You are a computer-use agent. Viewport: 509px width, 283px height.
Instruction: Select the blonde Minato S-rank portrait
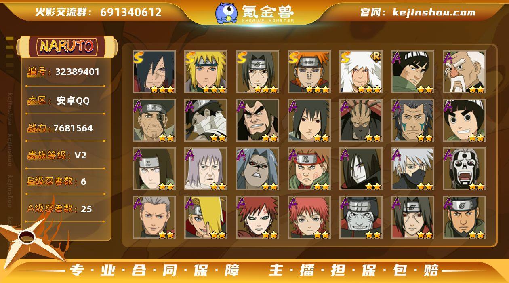[206, 72]
